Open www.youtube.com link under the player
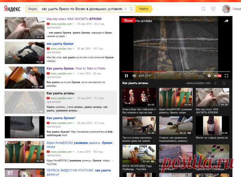 click(x=198, y=83)
